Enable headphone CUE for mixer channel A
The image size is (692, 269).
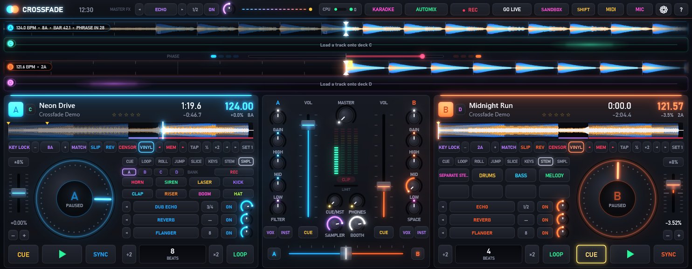tap(308, 232)
